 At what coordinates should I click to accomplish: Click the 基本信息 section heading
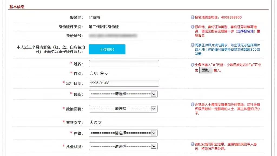click(x=17, y=7)
